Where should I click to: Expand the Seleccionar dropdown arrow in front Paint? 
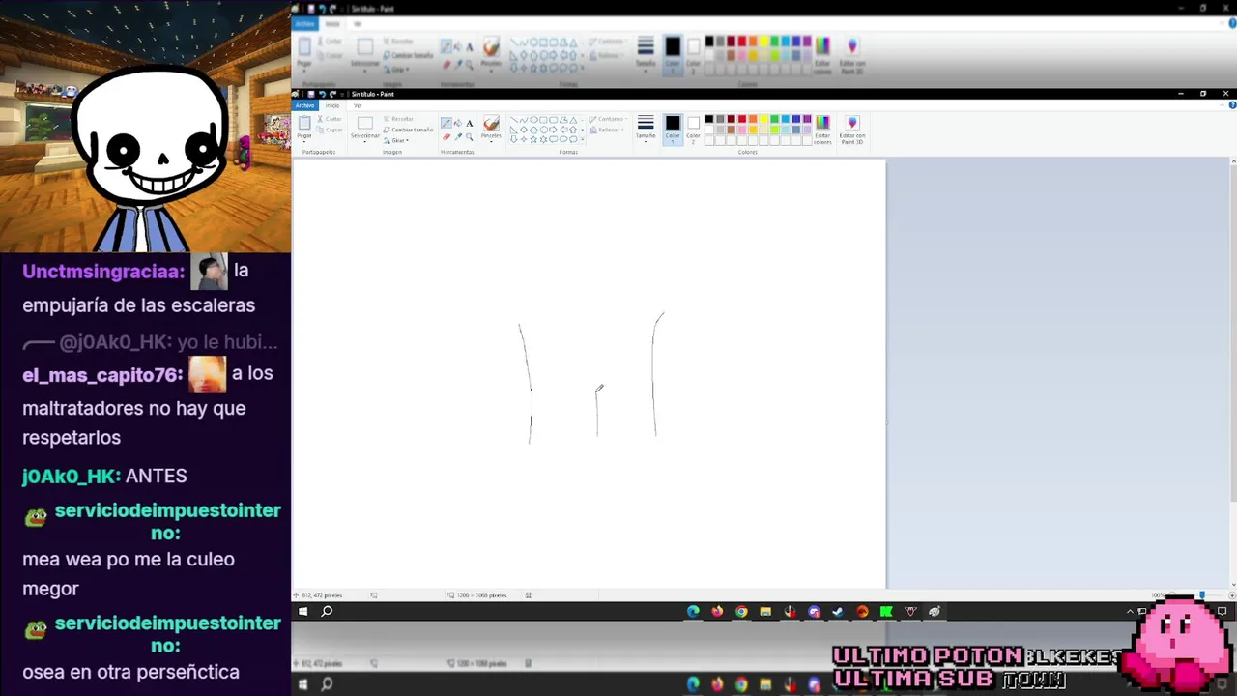pyautogui.click(x=364, y=140)
